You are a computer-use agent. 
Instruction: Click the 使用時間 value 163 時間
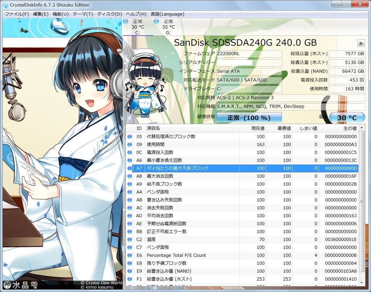tap(347, 89)
